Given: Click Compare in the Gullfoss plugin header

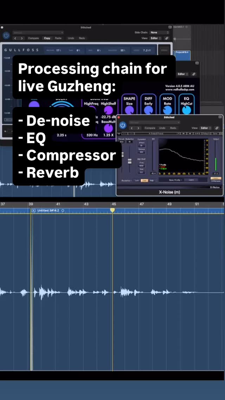Looking at the screenshot, I should tap(33, 38).
